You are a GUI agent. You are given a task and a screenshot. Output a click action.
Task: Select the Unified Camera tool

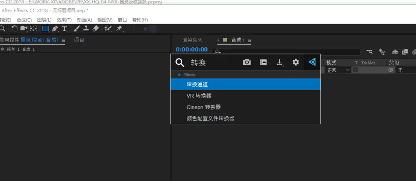24,29
